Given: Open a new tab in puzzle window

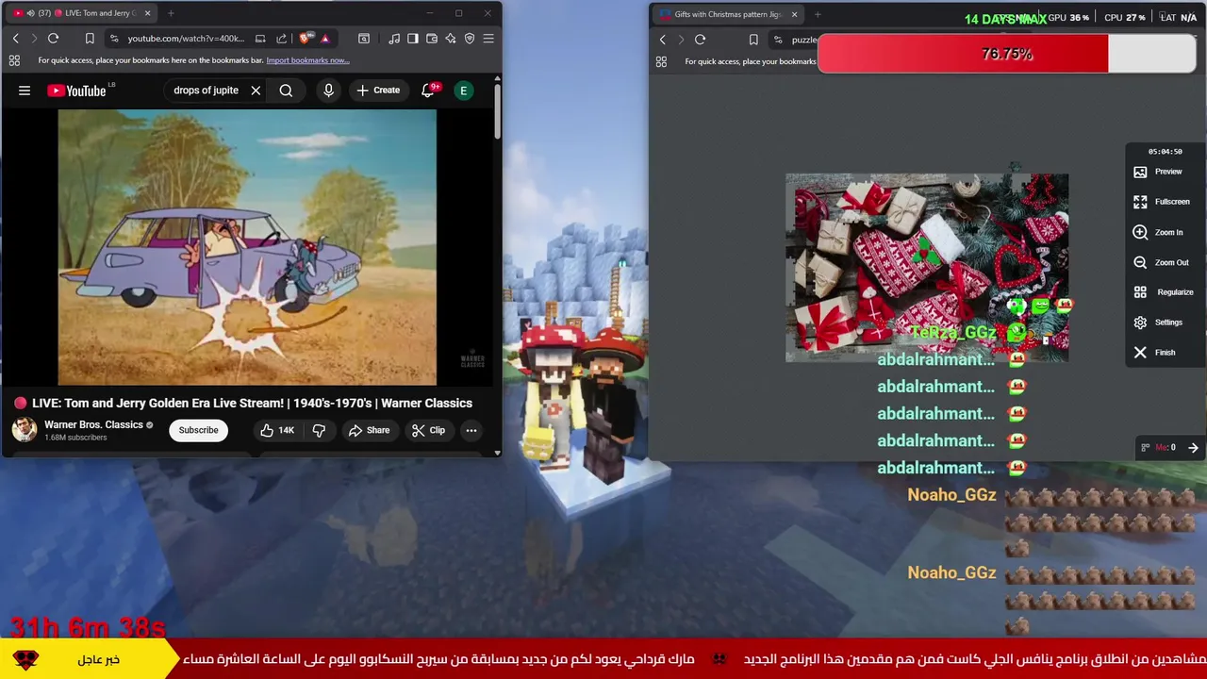Looking at the screenshot, I should click(x=818, y=14).
